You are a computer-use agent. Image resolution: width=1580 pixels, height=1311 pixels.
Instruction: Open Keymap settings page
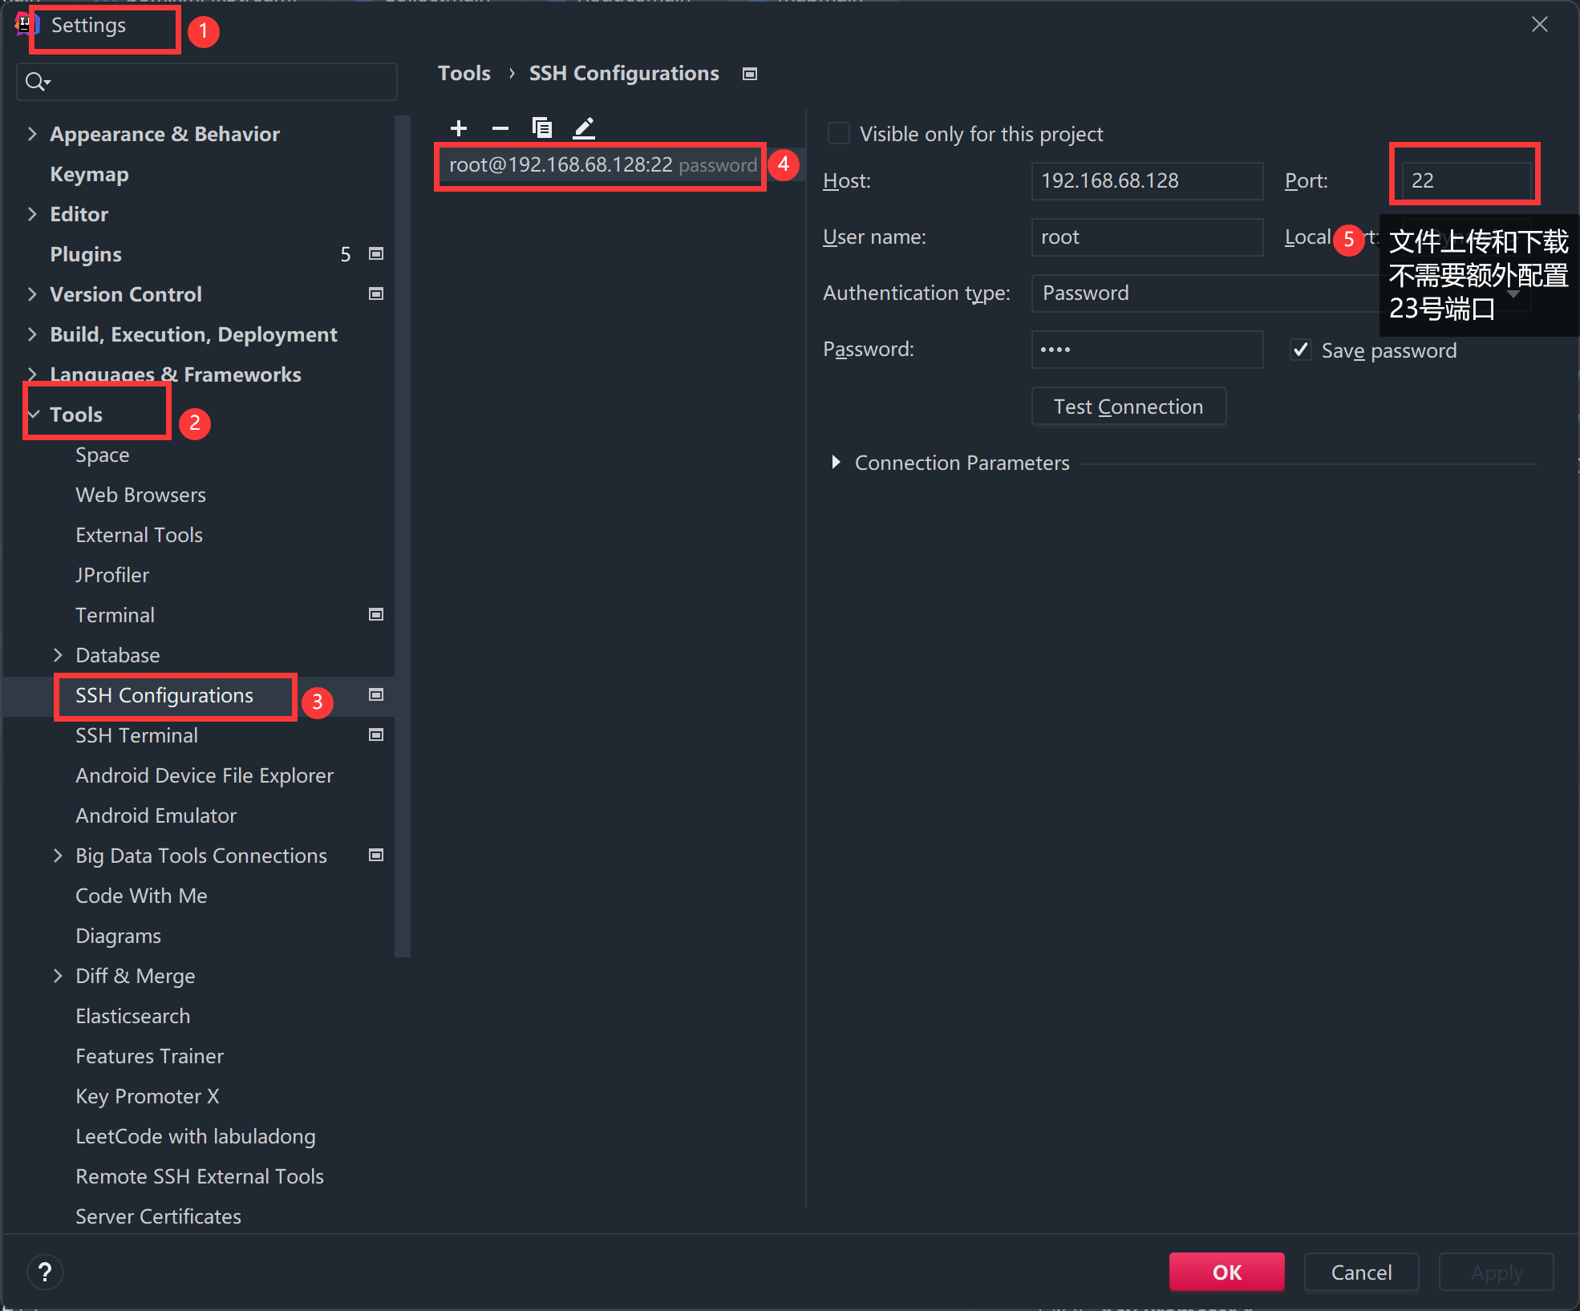(89, 174)
